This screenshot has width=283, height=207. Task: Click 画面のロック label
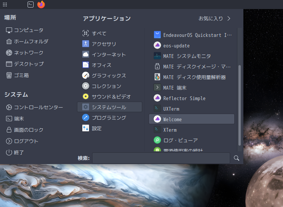coord(29,130)
